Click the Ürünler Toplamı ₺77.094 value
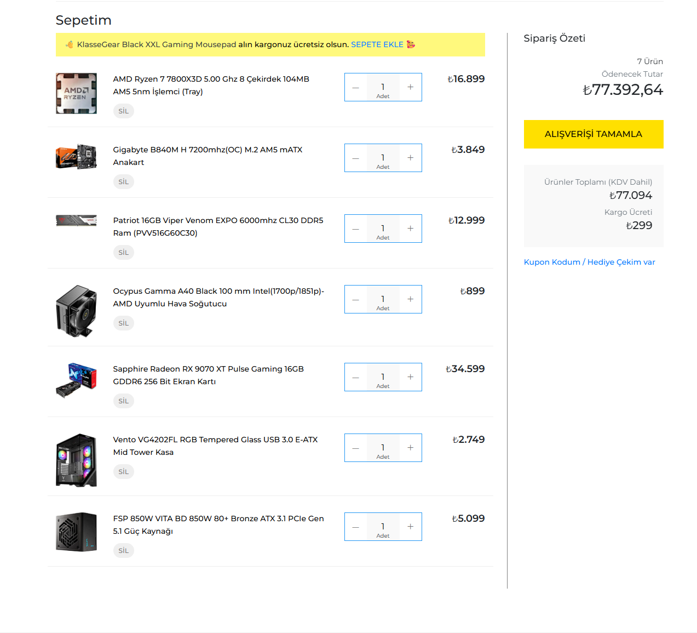 coord(631,195)
